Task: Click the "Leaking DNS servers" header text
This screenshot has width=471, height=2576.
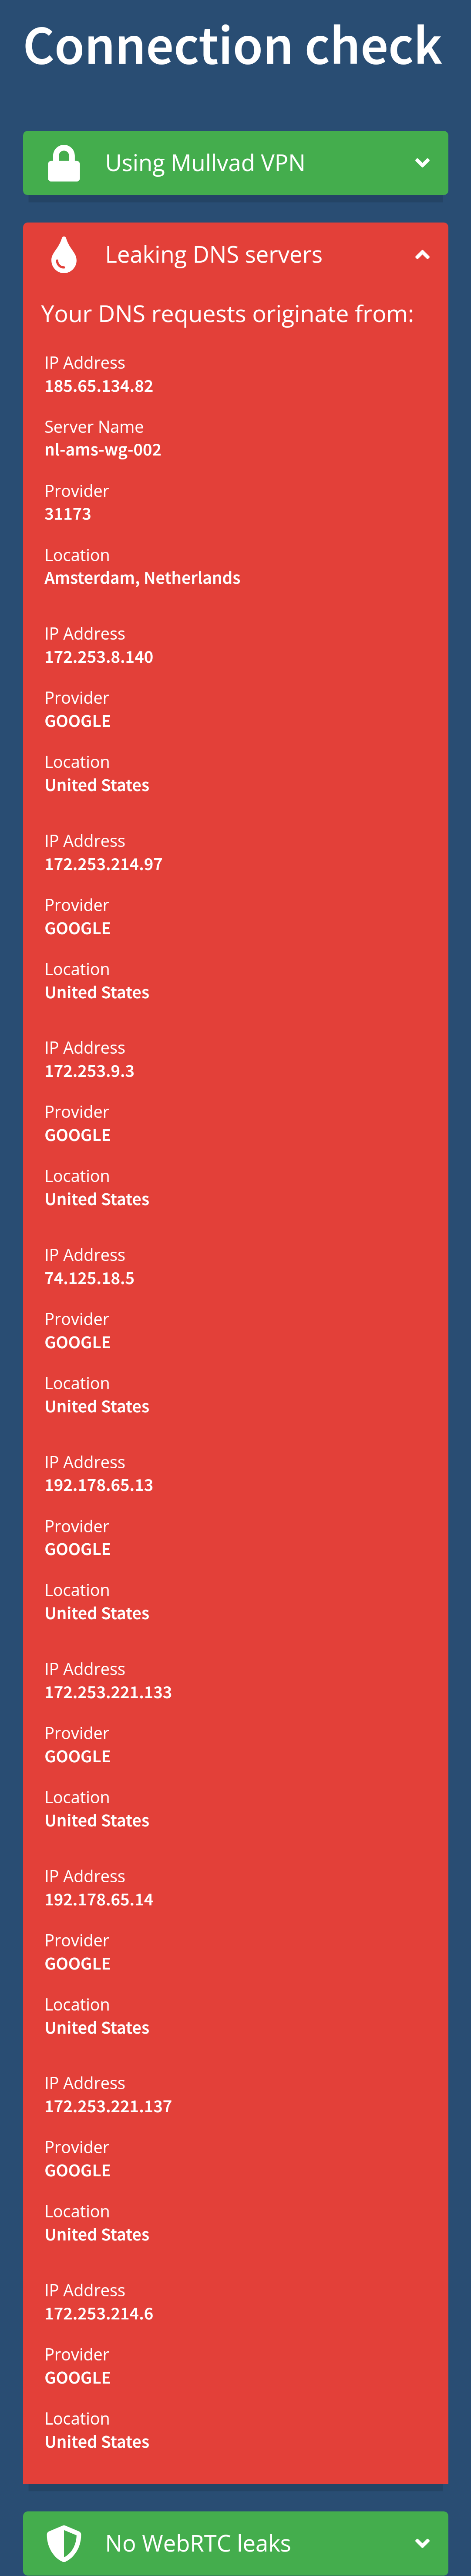Action: point(214,255)
